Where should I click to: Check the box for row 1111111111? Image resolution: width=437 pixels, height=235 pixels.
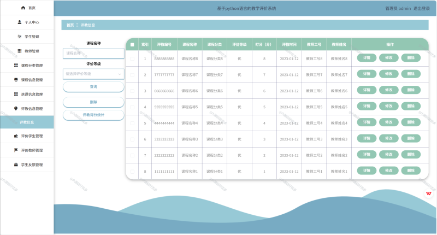pos(132,172)
